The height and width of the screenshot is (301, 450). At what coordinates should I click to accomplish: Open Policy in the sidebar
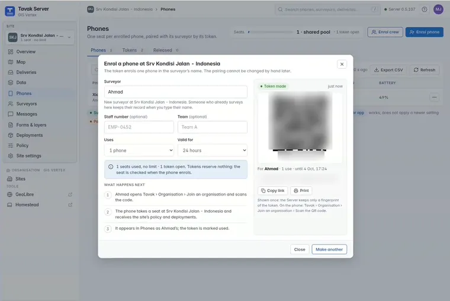click(40, 146)
